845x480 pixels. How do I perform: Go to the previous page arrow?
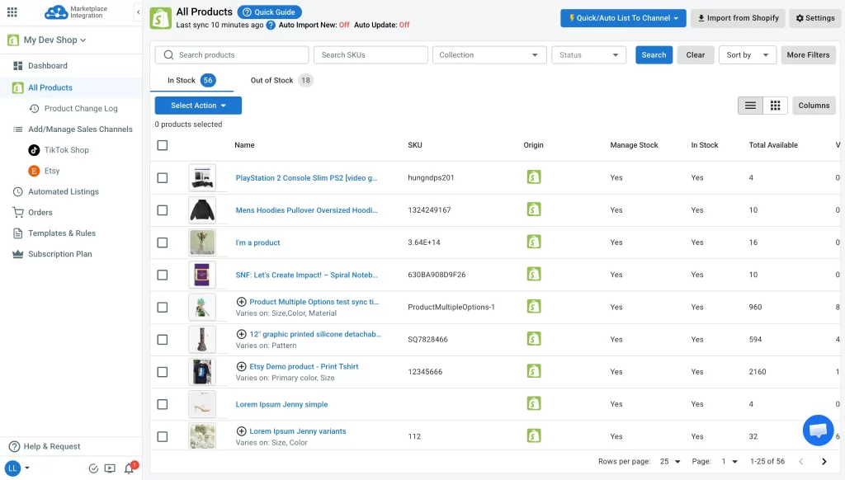(x=800, y=461)
